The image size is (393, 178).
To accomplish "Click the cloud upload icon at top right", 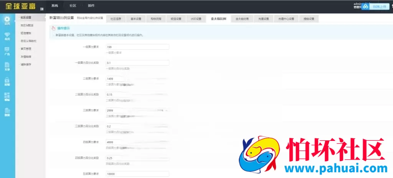I will 365,7.
